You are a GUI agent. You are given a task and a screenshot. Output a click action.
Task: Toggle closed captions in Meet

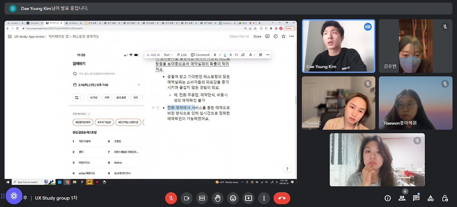click(202, 198)
